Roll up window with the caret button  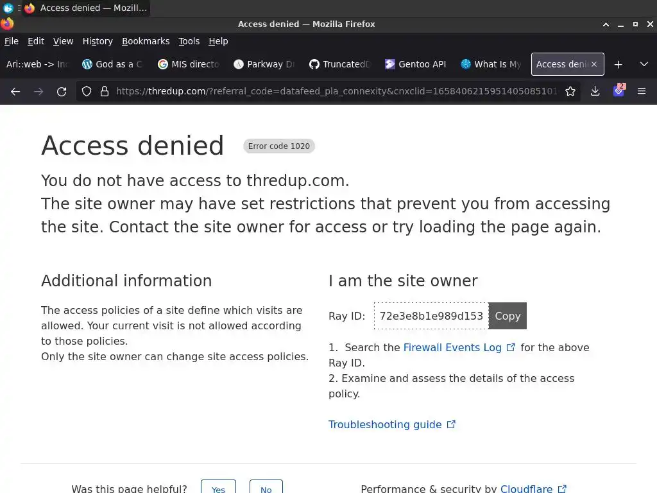pos(606,24)
